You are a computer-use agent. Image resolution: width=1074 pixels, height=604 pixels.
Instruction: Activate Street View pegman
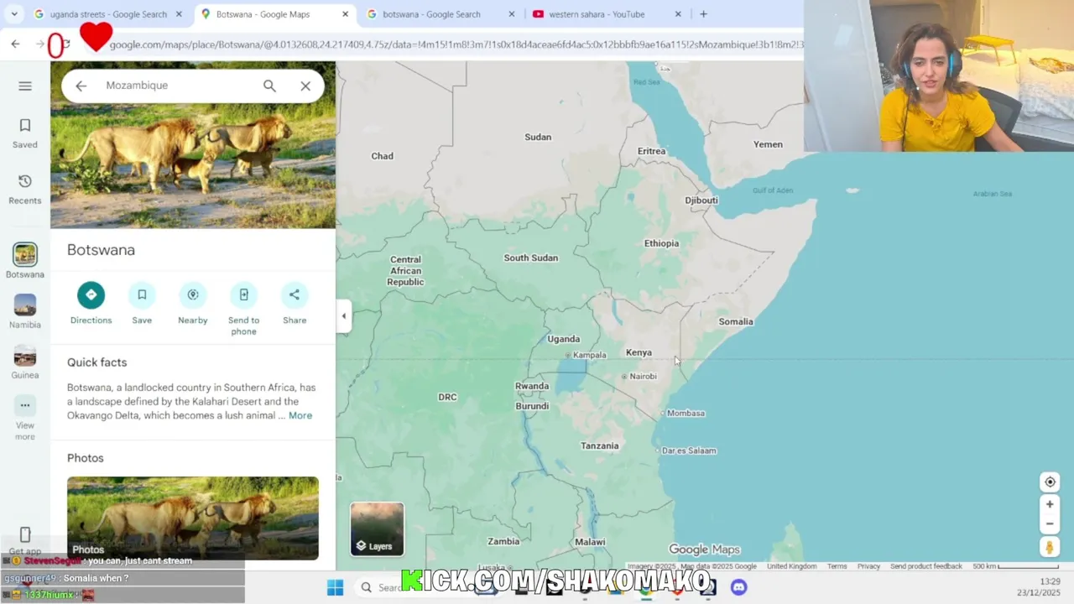(x=1050, y=547)
